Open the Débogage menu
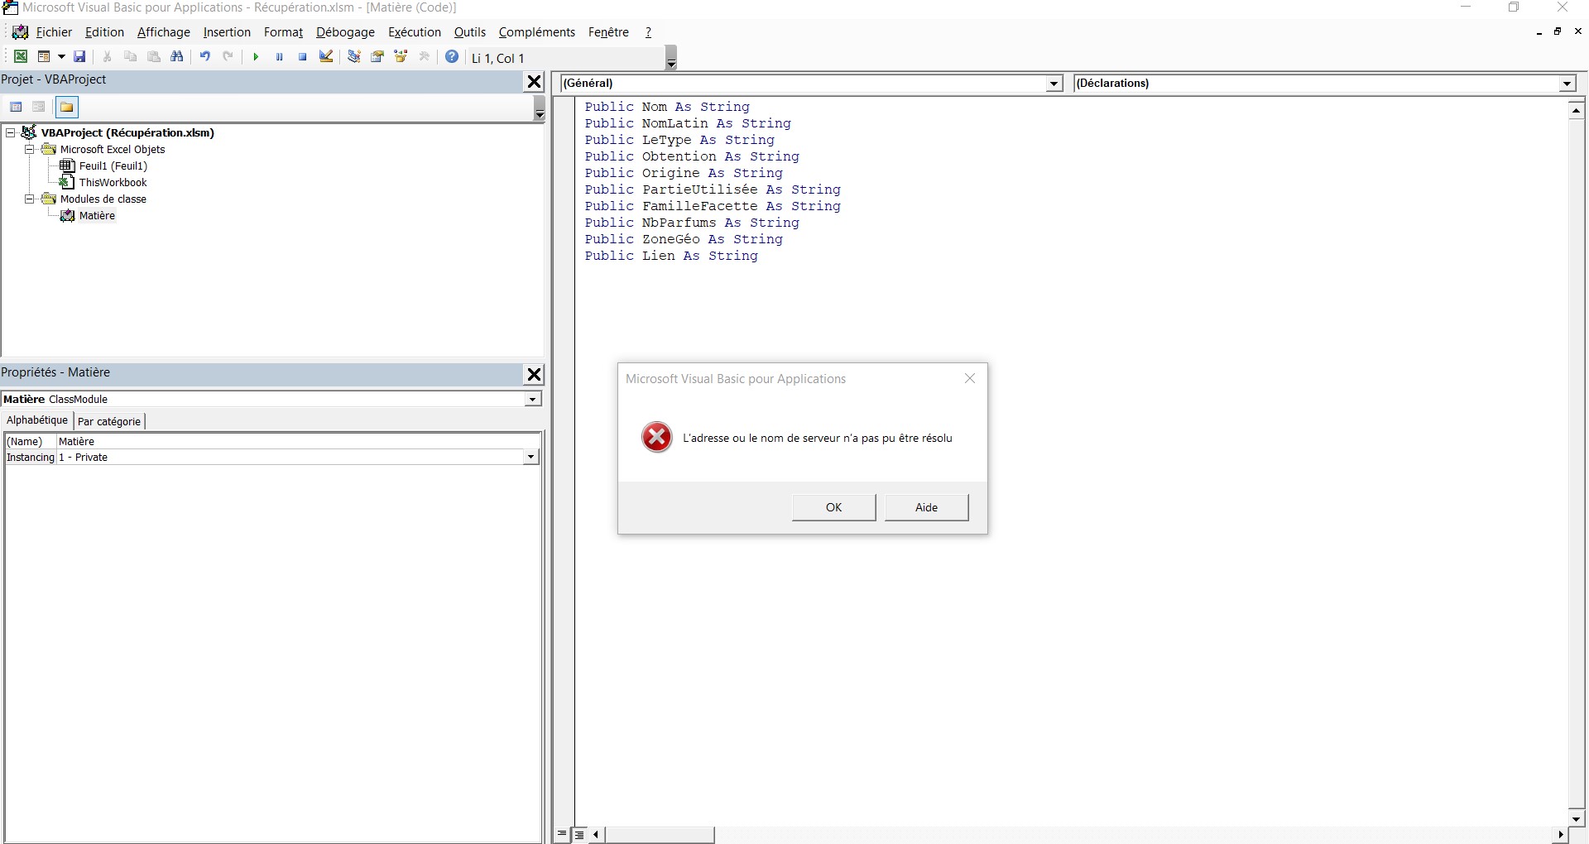1589x844 pixels. pos(345,32)
